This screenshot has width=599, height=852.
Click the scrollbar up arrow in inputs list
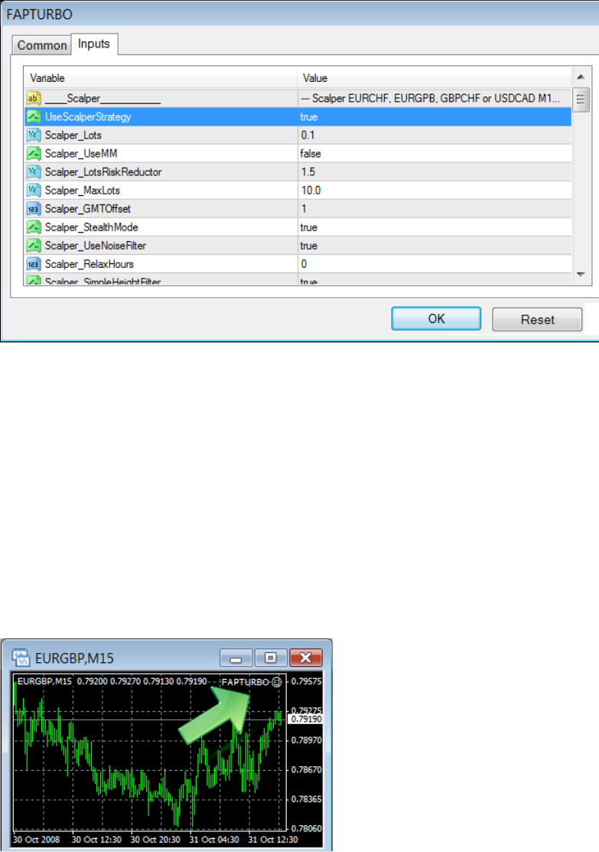581,77
